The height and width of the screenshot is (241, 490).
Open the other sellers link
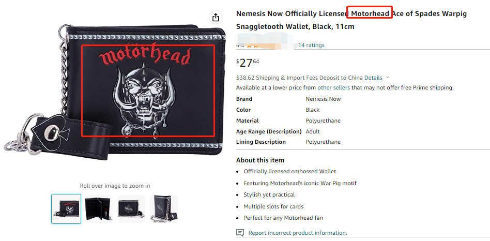pyautogui.click(x=333, y=88)
